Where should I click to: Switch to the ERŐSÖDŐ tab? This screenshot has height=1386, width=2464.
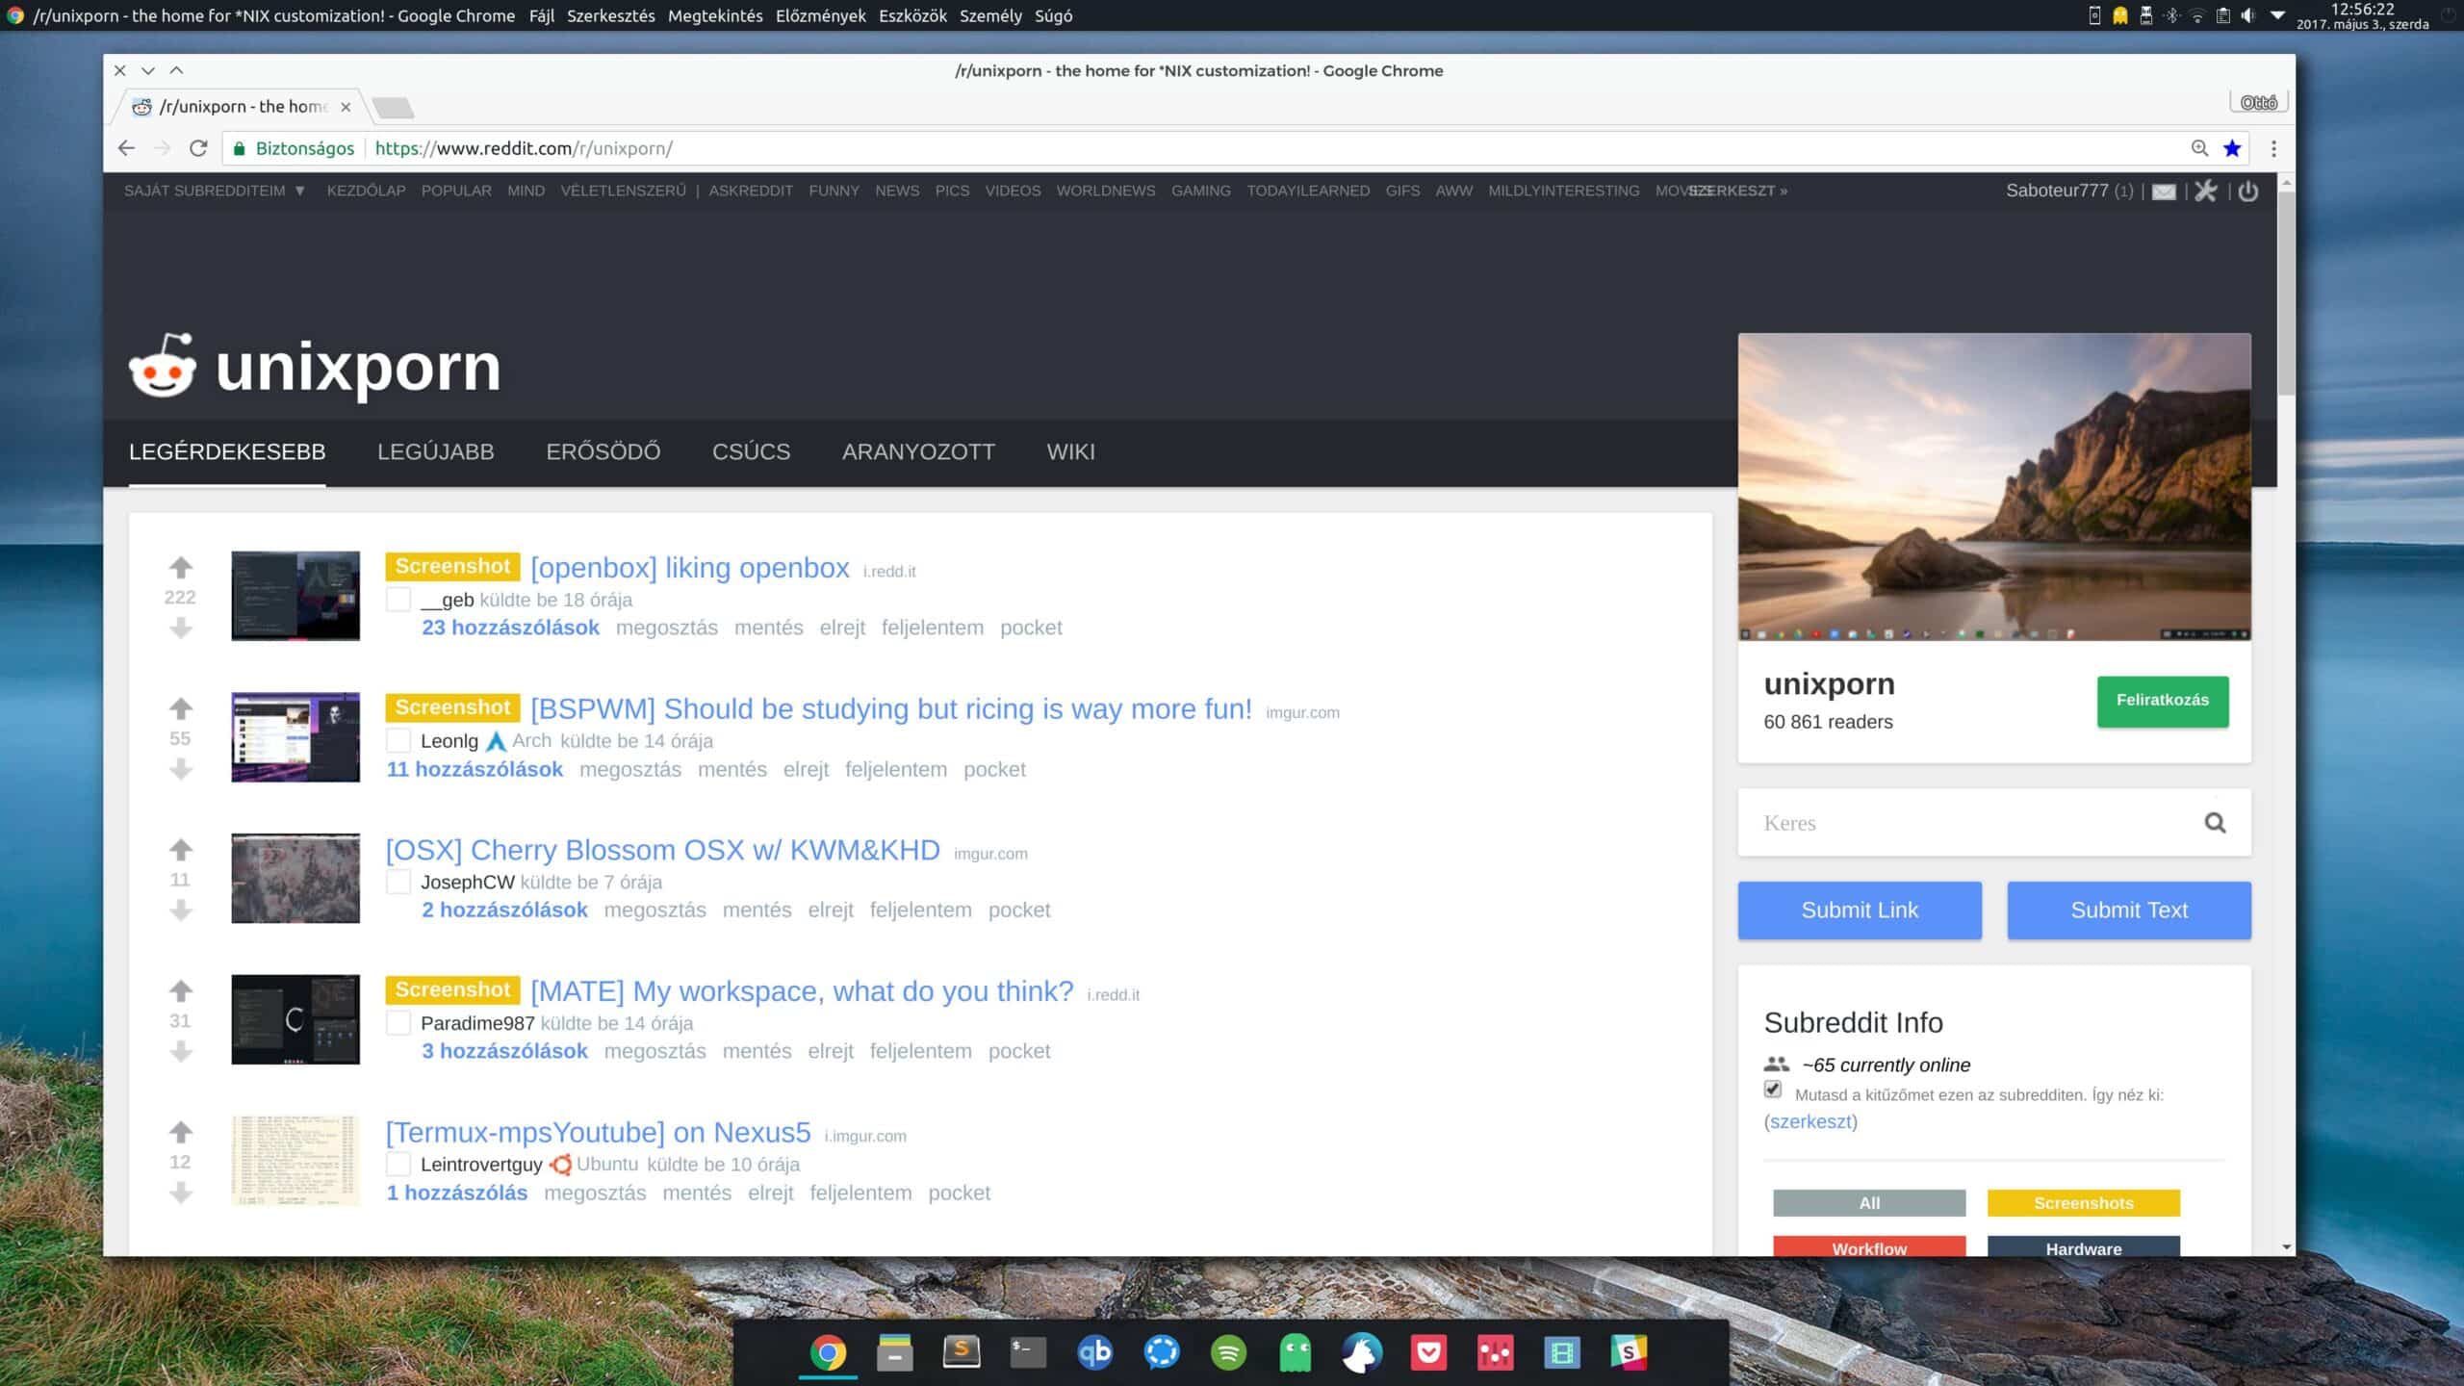pyautogui.click(x=603, y=451)
